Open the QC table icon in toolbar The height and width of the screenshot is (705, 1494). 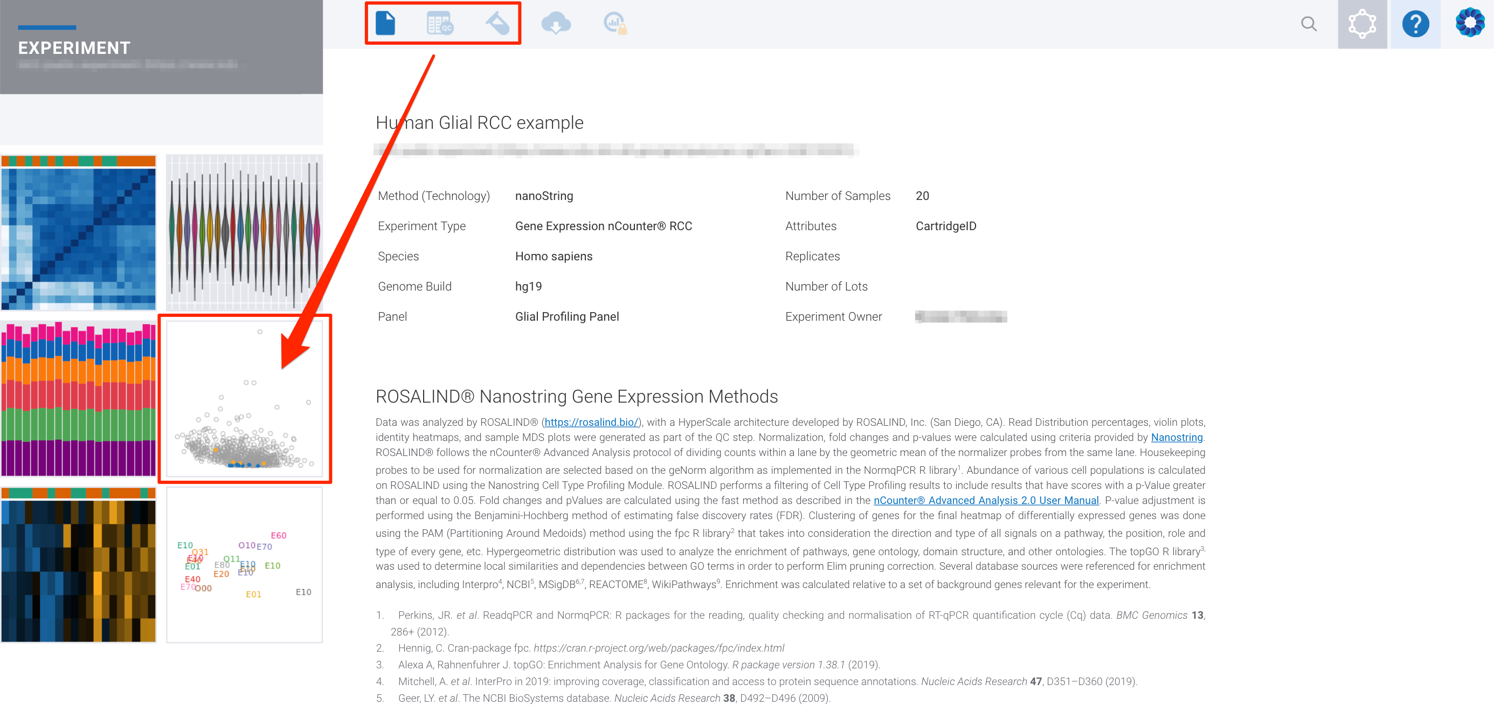tap(440, 23)
